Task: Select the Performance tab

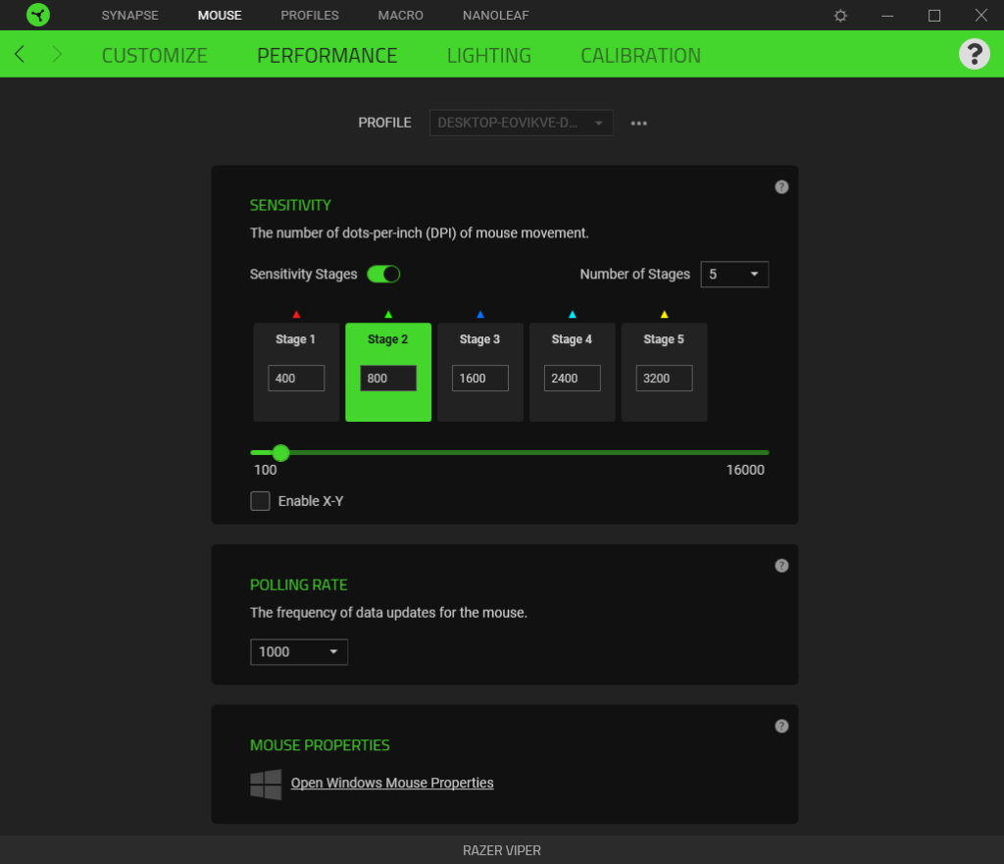Action: [327, 56]
